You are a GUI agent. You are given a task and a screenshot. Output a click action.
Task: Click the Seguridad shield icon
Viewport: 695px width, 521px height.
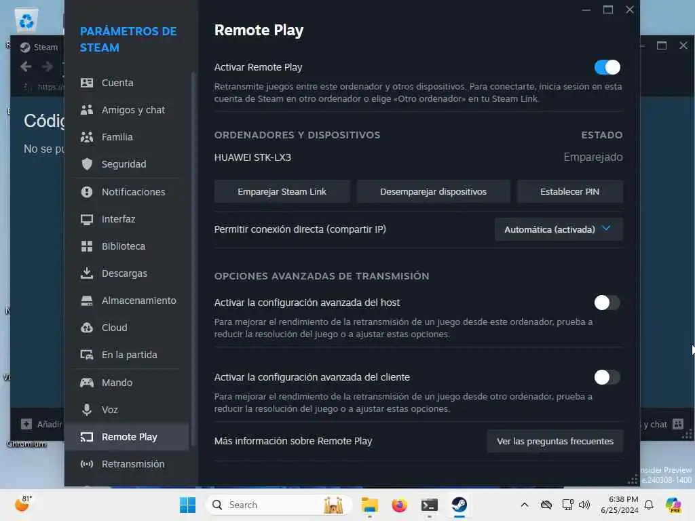coord(87,164)
